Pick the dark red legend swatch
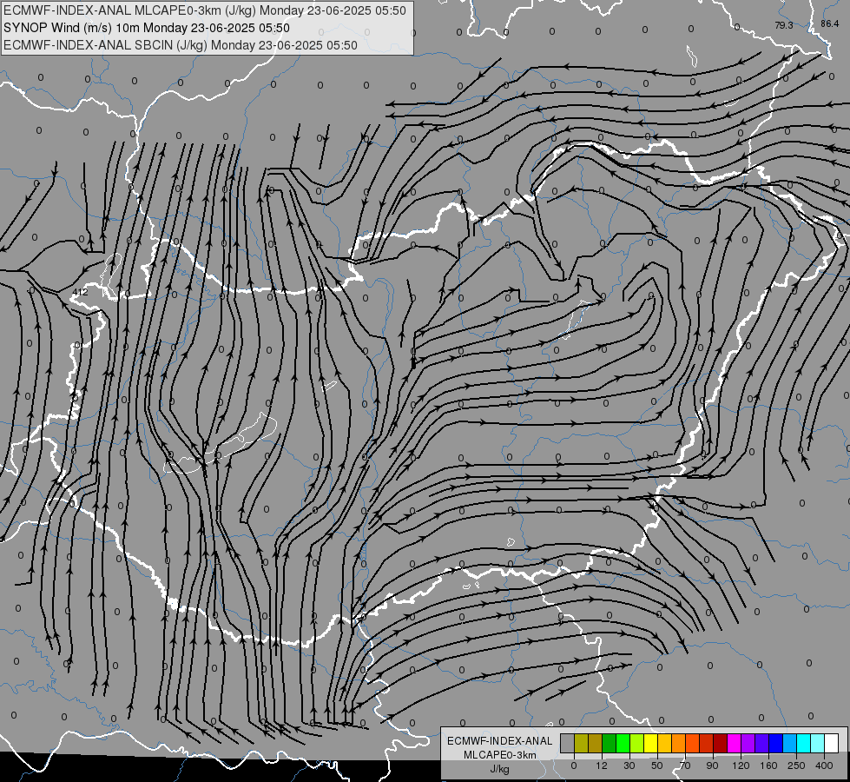 (x=720, y=743)
